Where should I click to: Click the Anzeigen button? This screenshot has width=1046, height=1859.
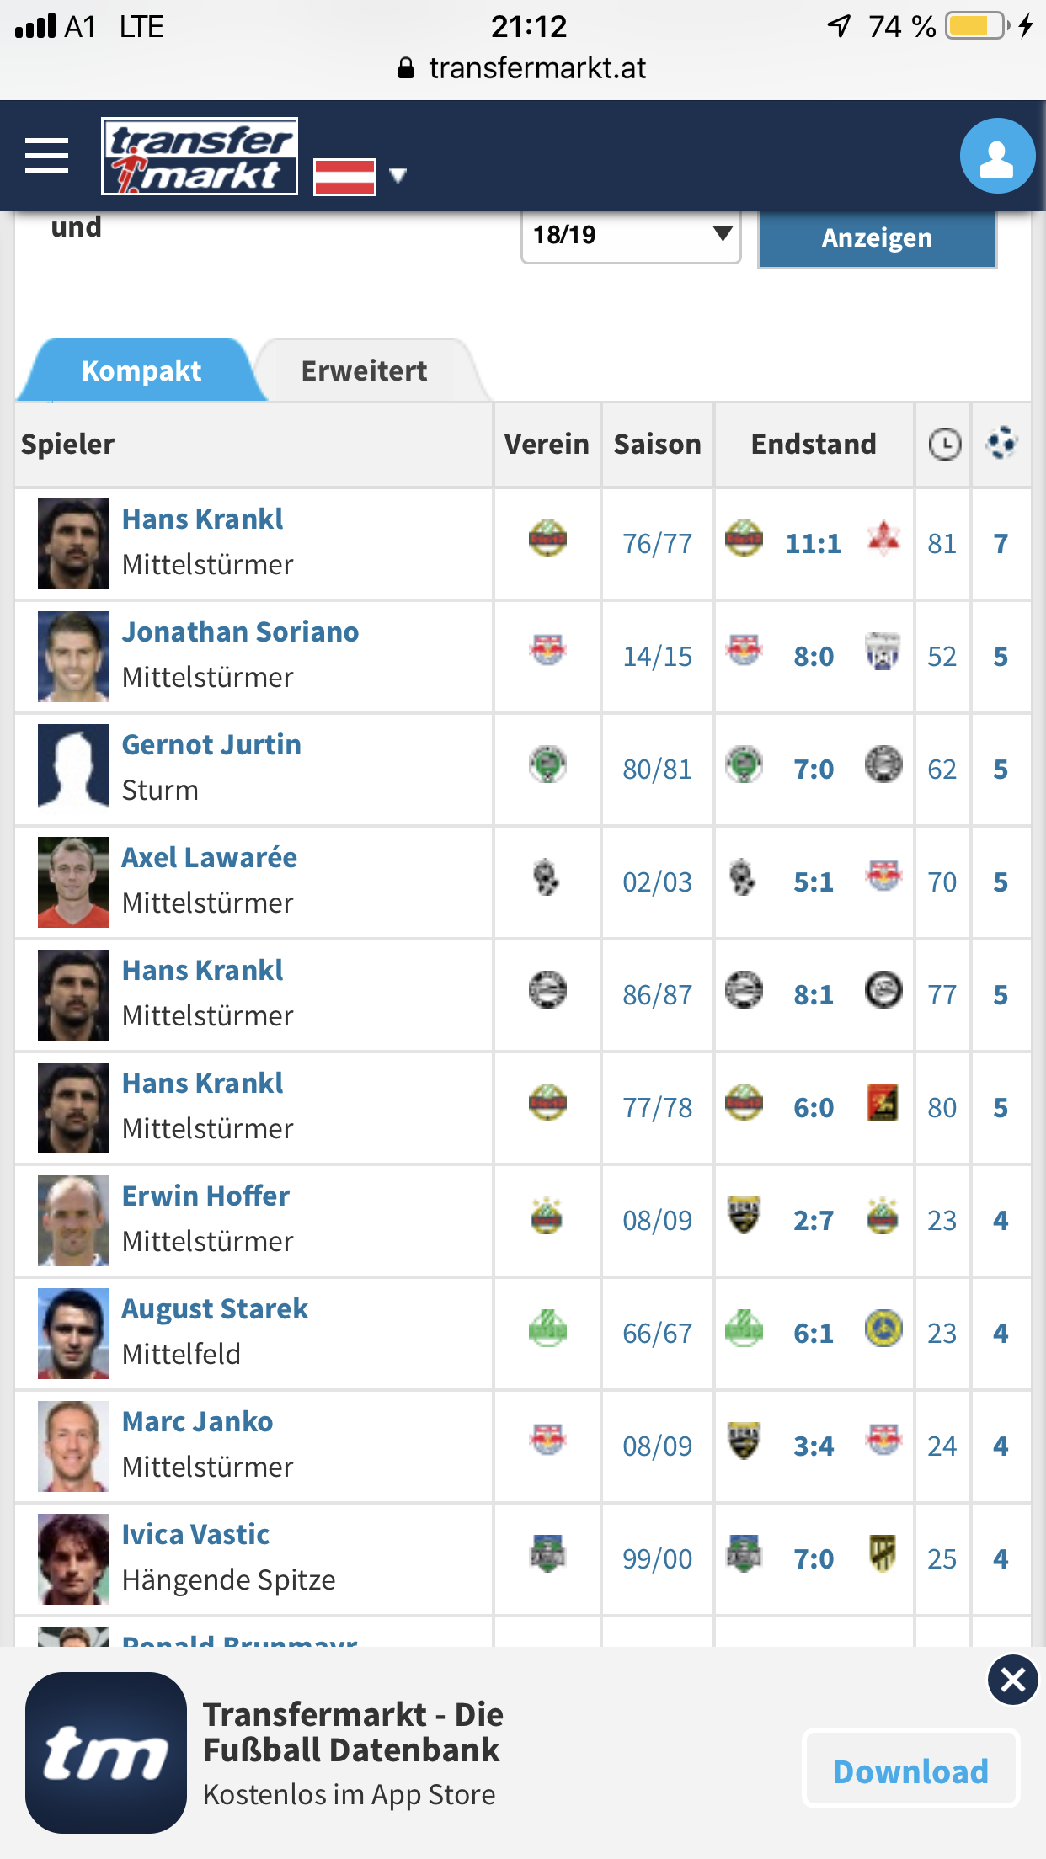[877, 238]
